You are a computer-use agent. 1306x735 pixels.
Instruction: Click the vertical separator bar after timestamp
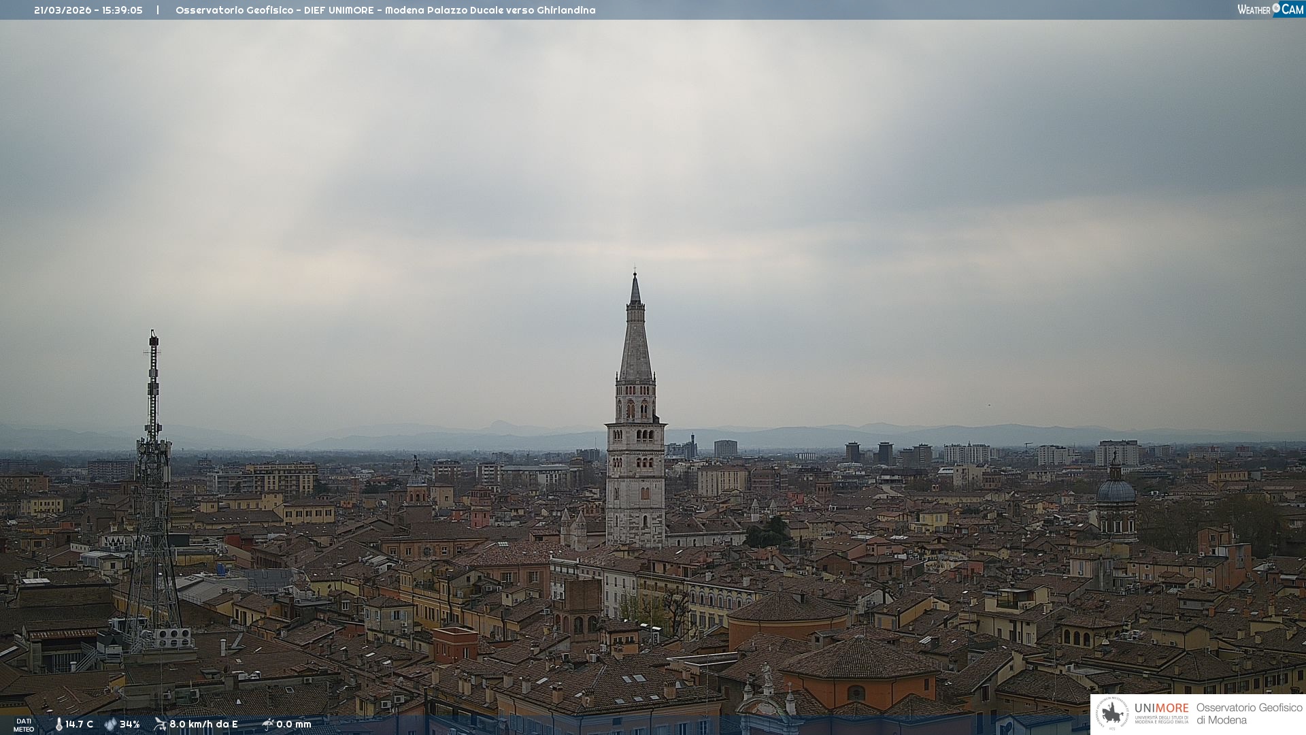pos(158,10)
